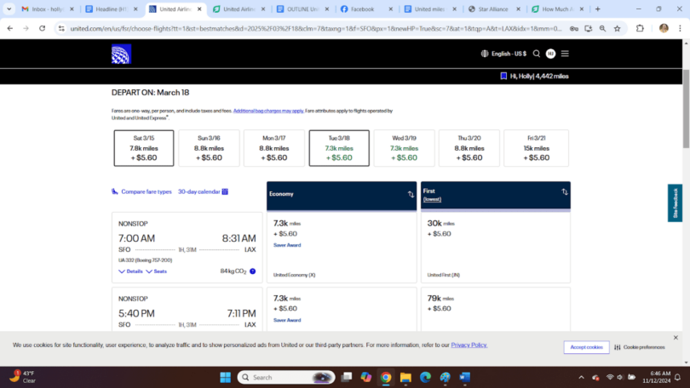Open the site search magnifier icon
The height and width of the screenshot is (388, 690).
(x=537, y=54)
